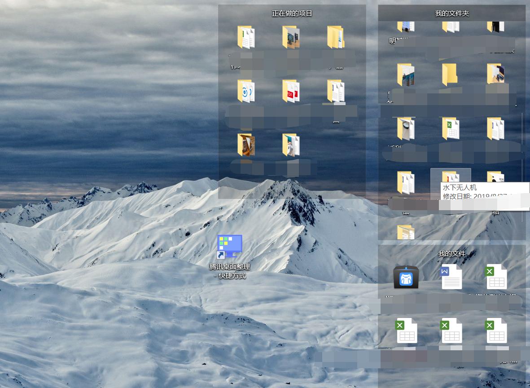Open the plain yellow folder in 正在做的项目 top row

pyautogui.click(x=336, y=37)
